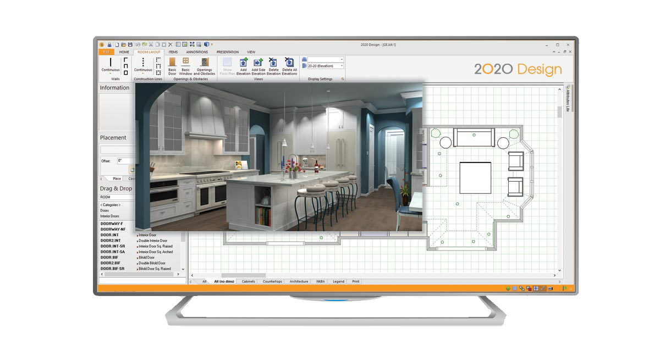The height and width of the screenshot is (346, 660).
Task: Select DOOR.BIF Bifold Door item
Action: 109,258
